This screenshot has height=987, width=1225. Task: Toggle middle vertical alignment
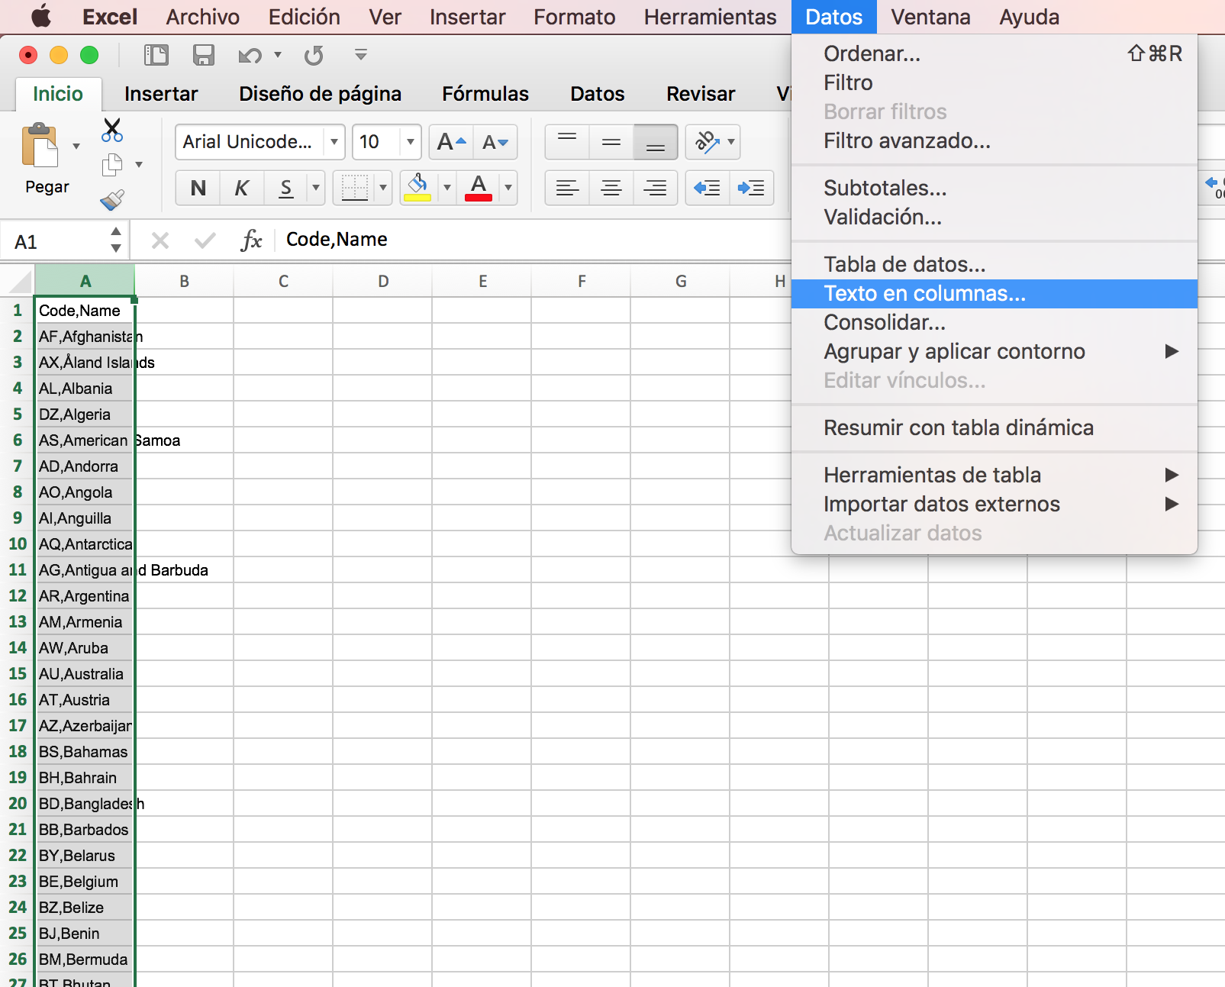[x=611, y=142]
